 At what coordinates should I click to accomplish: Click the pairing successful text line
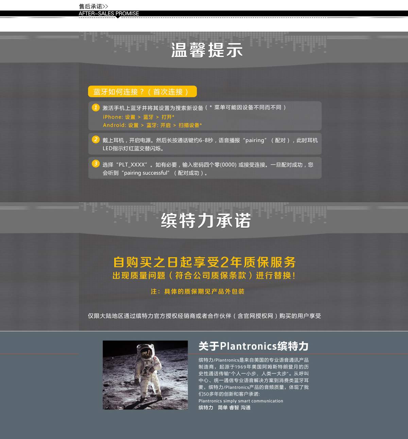pos(155,173)
